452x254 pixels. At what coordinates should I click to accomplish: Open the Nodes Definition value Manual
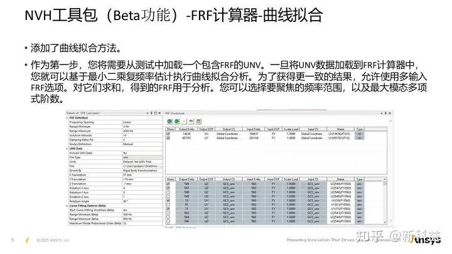pos(143,144)
